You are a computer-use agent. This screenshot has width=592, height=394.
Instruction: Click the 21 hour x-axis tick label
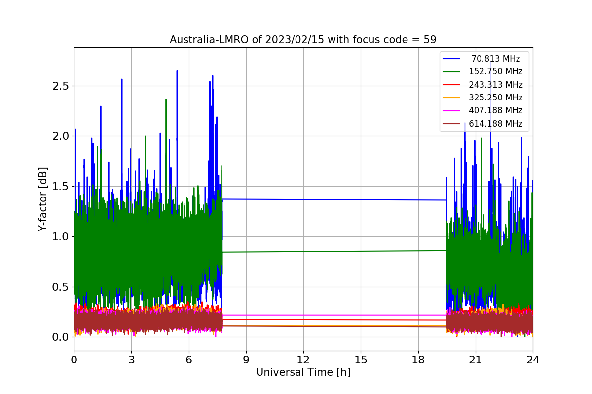[x=475, y=360]
